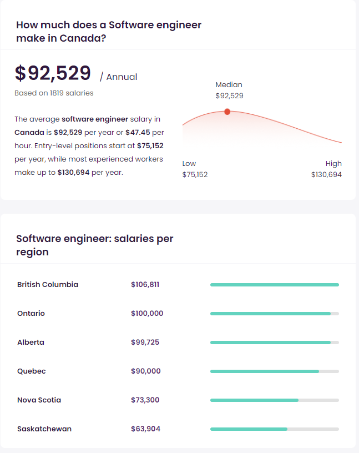The image size is (359, 453).
Task: Select the Nova Scotia region entry
Action: pyautogui.click(x=39, y=400)
